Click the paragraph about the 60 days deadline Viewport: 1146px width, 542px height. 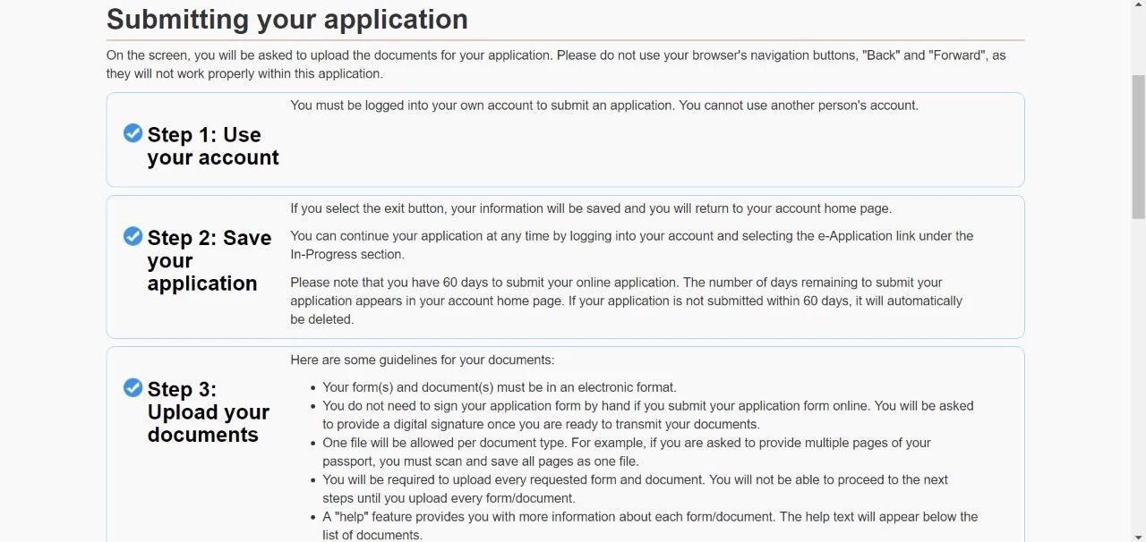click(625, 301)
